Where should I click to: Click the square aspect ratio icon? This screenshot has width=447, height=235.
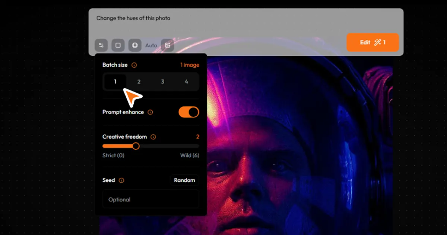pos(118,45)
